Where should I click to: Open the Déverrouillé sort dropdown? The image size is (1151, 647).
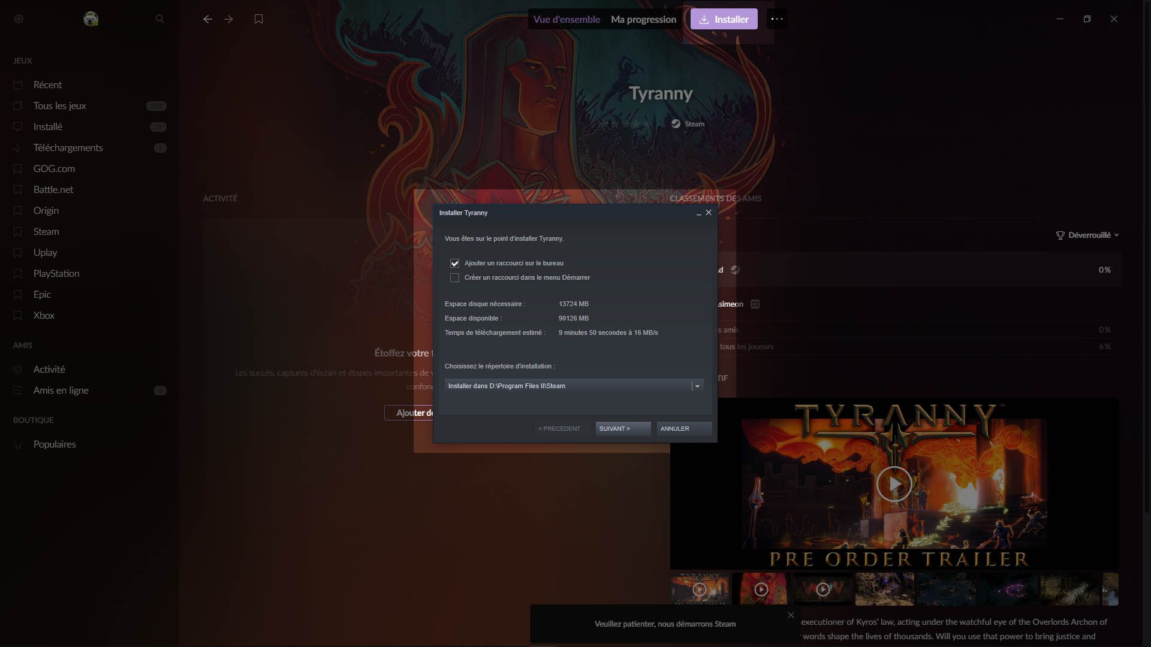(1088, 235)
